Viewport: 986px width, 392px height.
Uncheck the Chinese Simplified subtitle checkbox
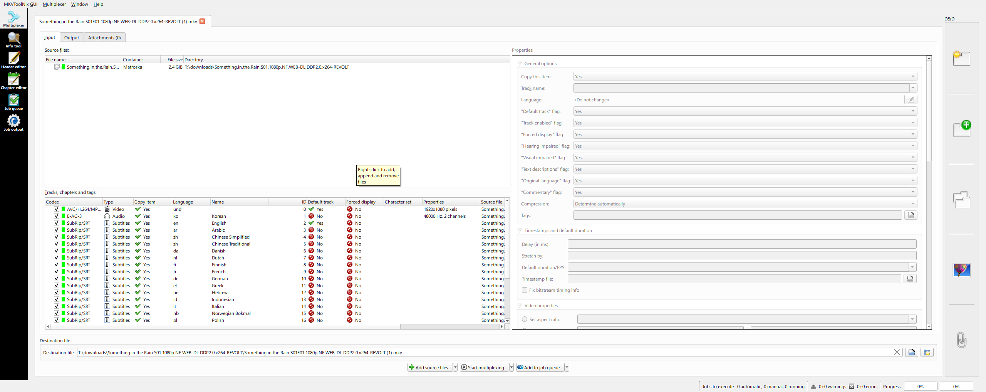tap(57, 237)
